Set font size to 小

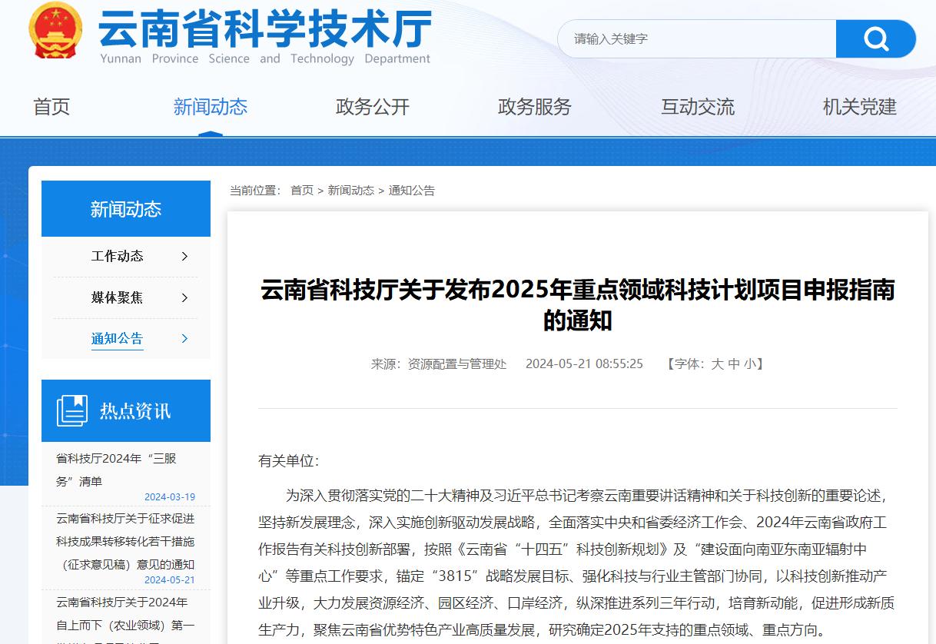(750, 363)
